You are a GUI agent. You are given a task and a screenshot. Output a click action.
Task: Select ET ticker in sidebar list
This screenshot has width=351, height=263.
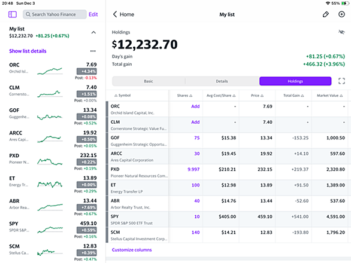tap(12, 178)
